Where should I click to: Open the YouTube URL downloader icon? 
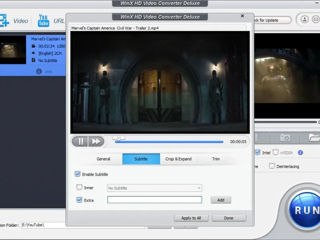point(43,20)
